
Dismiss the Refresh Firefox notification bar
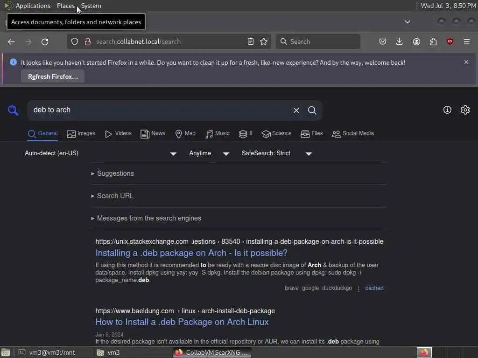(x=466, y=62)
